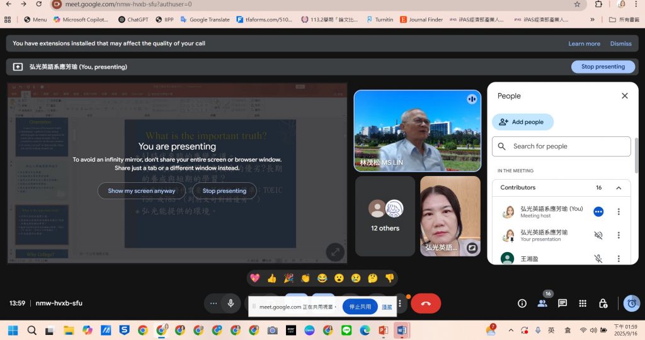The height and width of the screenshot is (340, 645).
Task: Click Stop presenting in the presentation overlay
Action: click(x=224, y=190)
